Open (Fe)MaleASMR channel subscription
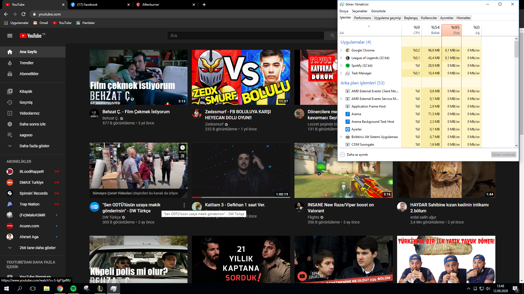The height and width of the screenshot is (294, 524). pyautogui.click(x=33, y=215)
